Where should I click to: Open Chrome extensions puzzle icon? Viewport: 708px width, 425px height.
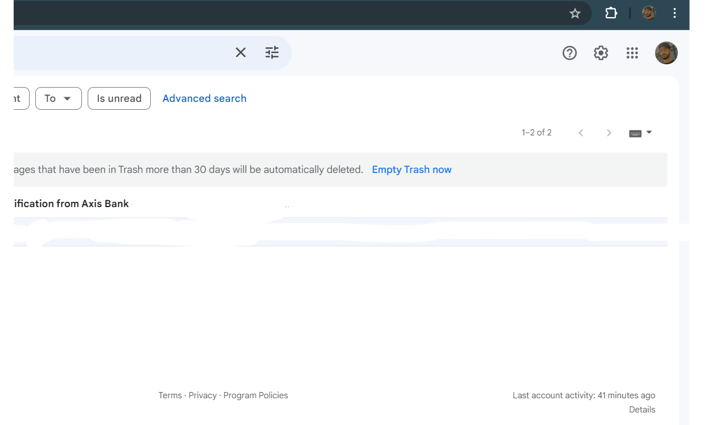[611, 13]
